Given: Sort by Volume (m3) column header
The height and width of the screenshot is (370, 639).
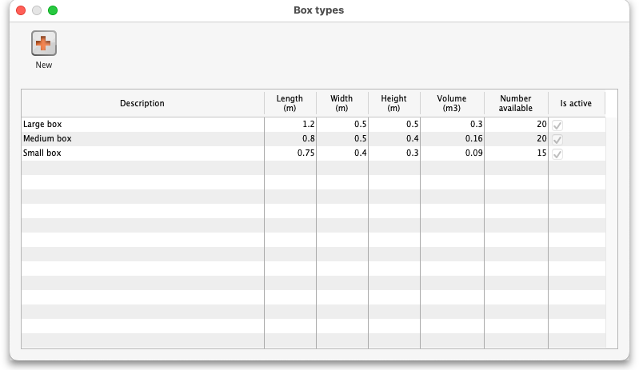Looking at the screenshot, I should point(451,104).
